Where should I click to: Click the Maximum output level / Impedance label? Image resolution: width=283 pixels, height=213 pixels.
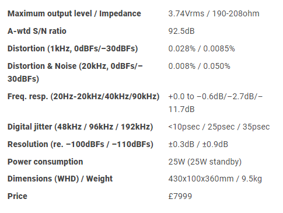click(x=74, y=14)
